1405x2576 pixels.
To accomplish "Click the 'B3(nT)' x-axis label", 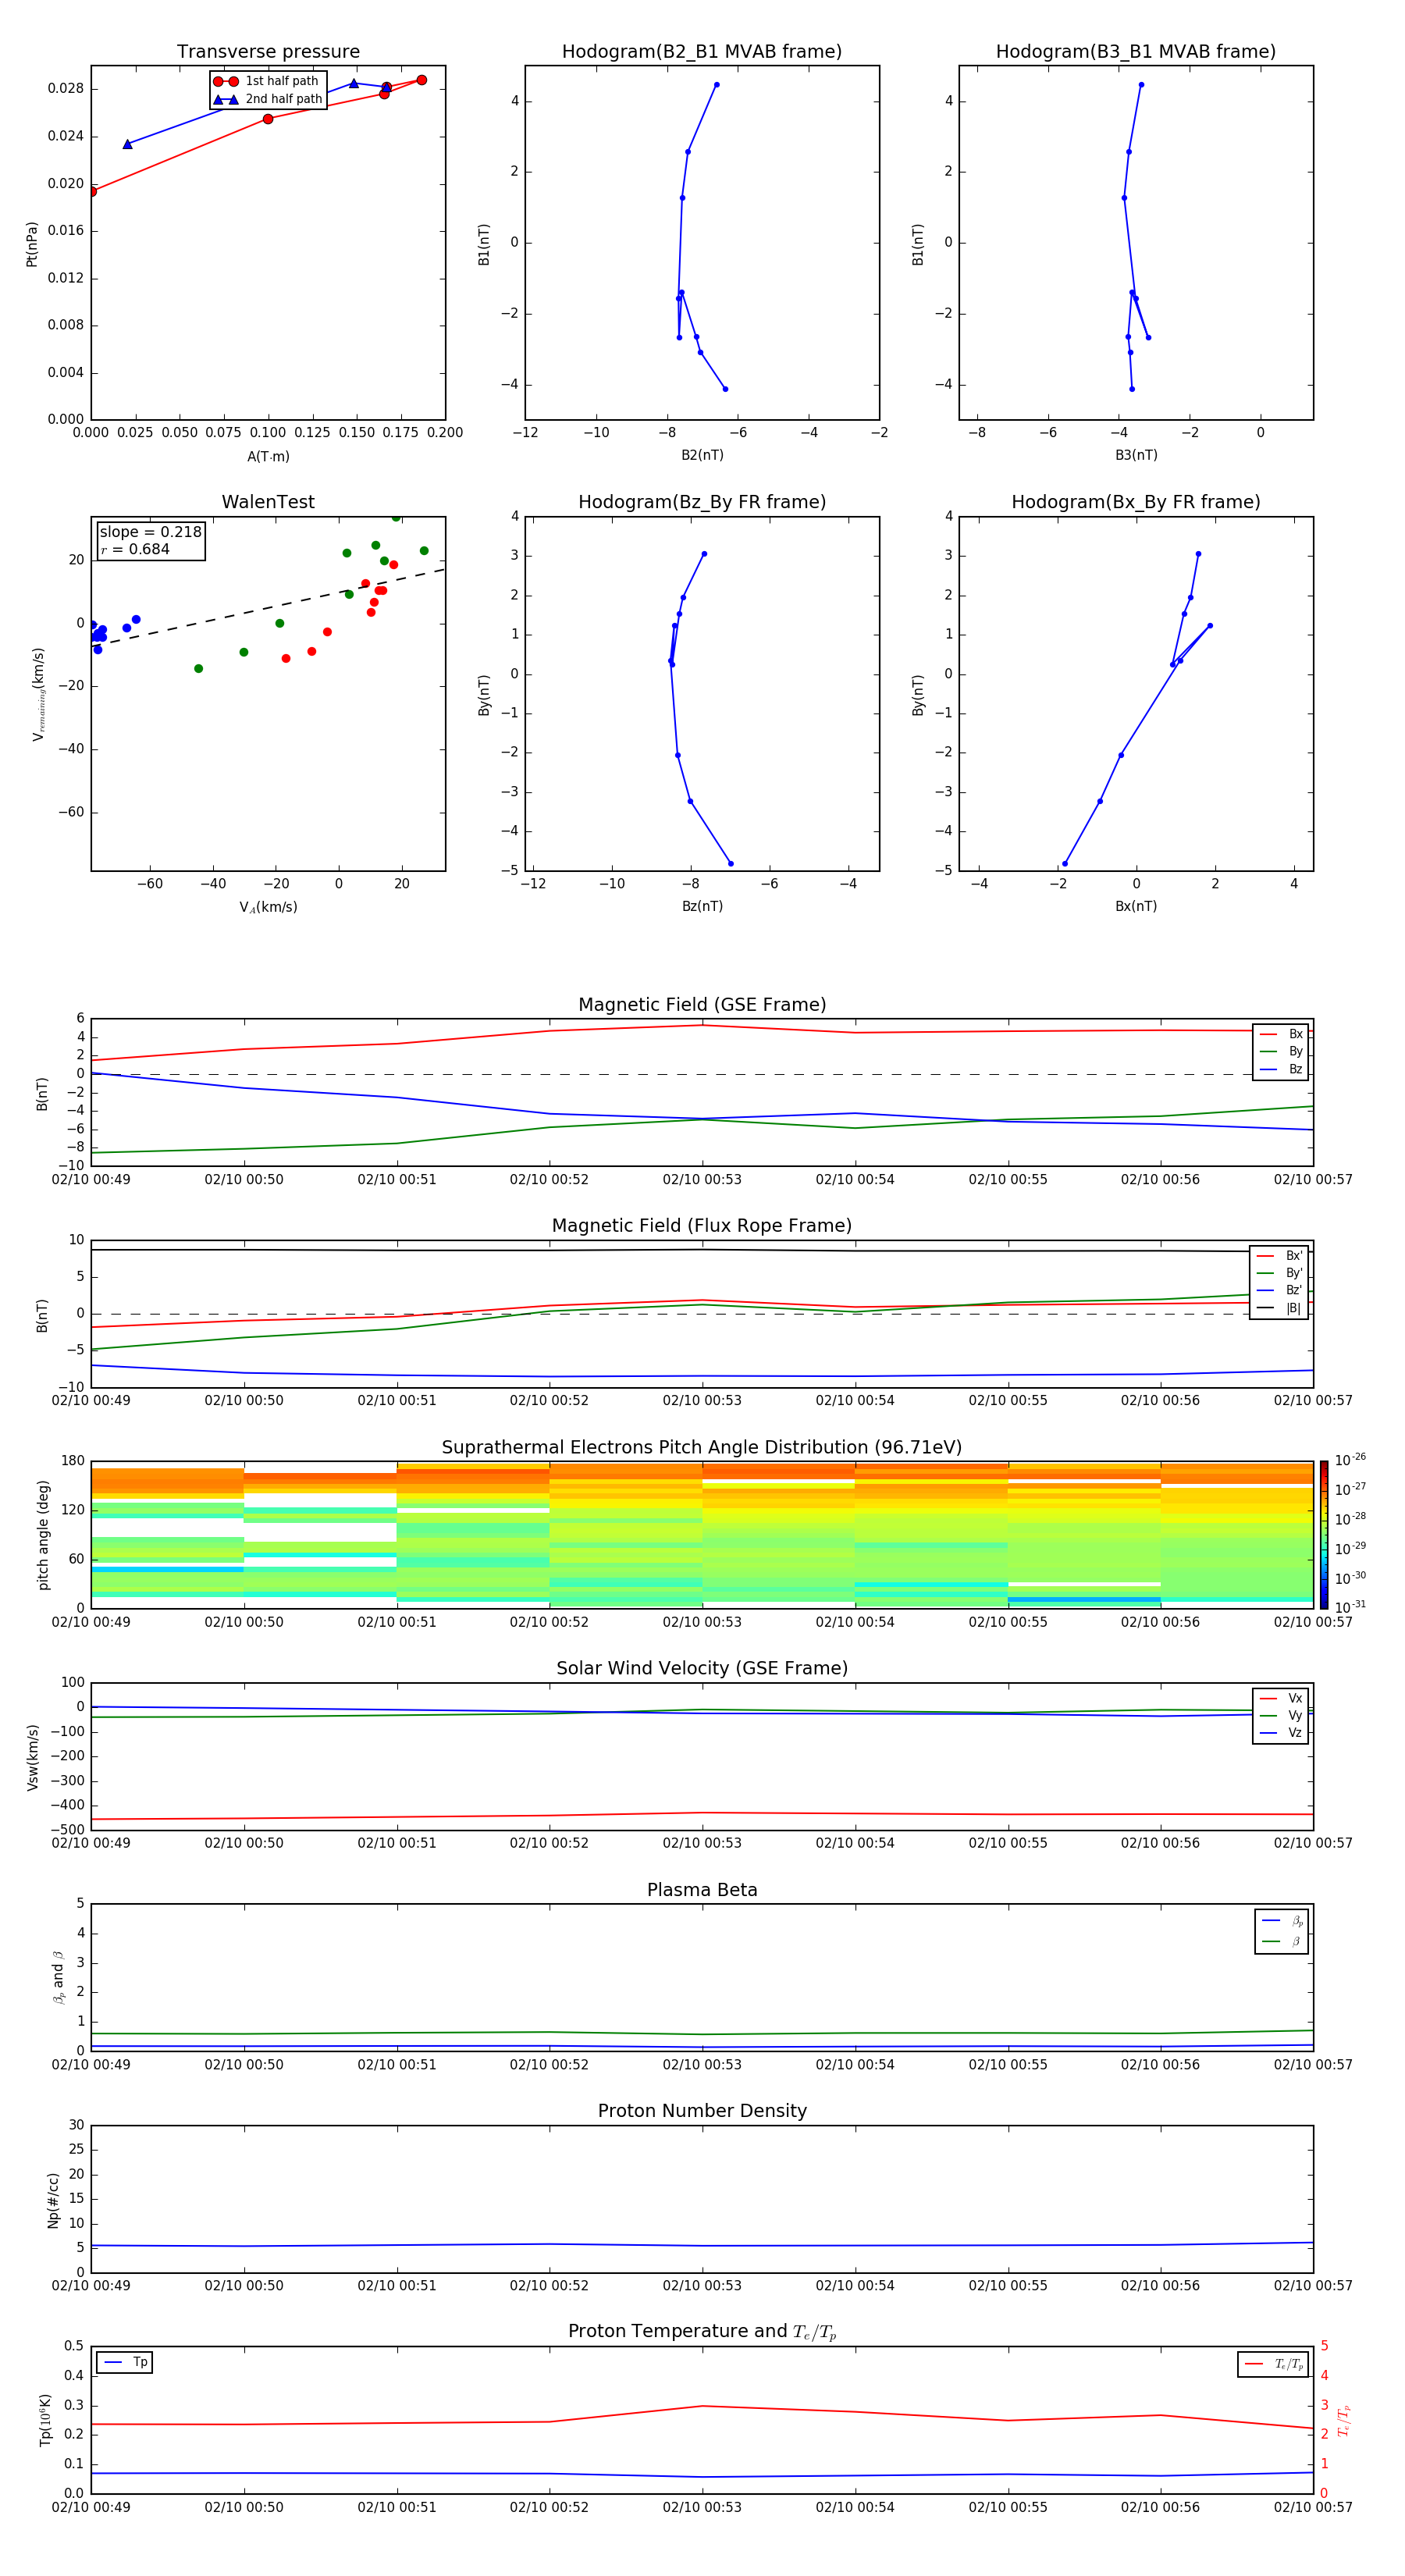I will (1136, 455).
